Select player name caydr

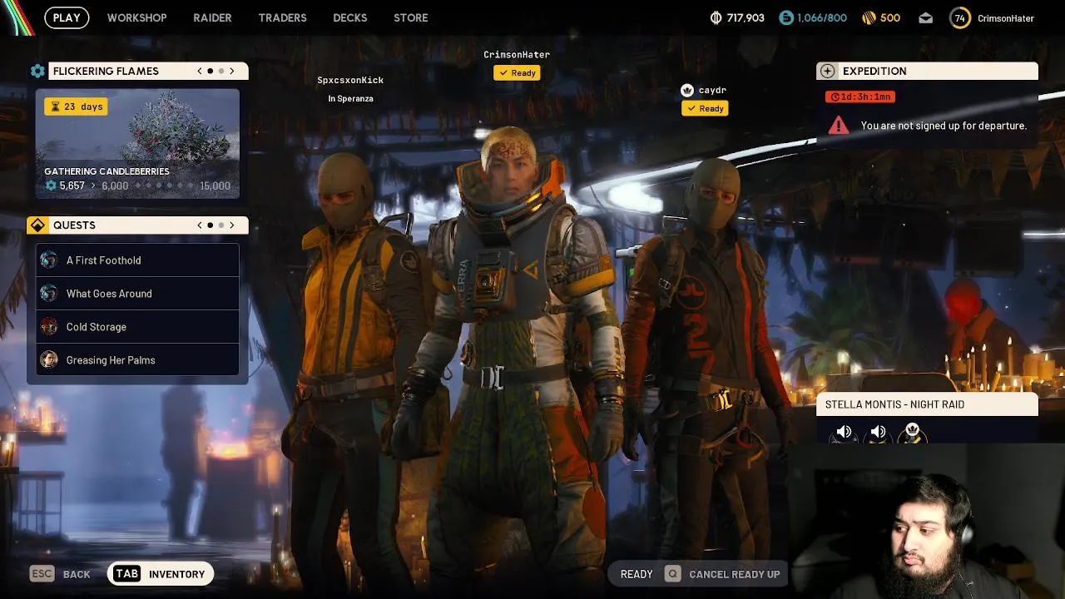(x=713, y=91)
